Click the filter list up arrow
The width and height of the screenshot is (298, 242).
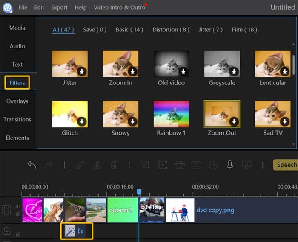(x=293, y=44)
